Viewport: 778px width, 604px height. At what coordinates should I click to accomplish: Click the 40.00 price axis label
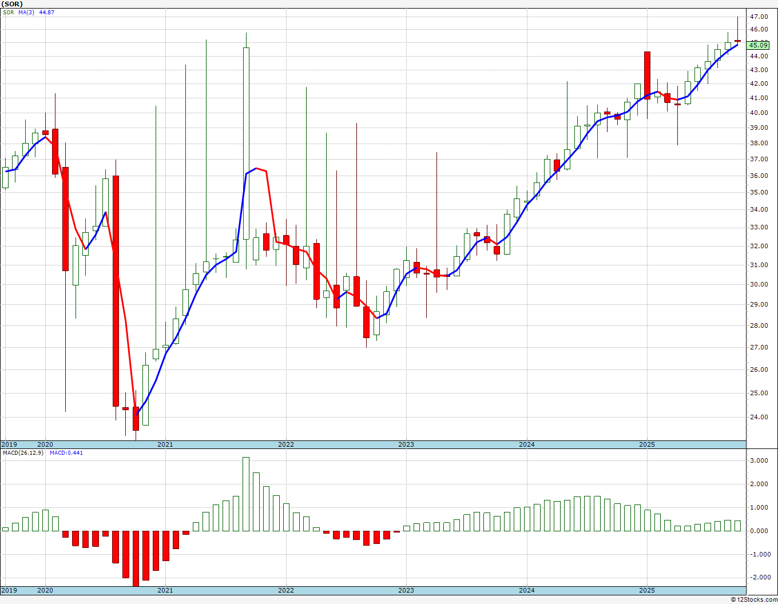[x=759, y=113]
